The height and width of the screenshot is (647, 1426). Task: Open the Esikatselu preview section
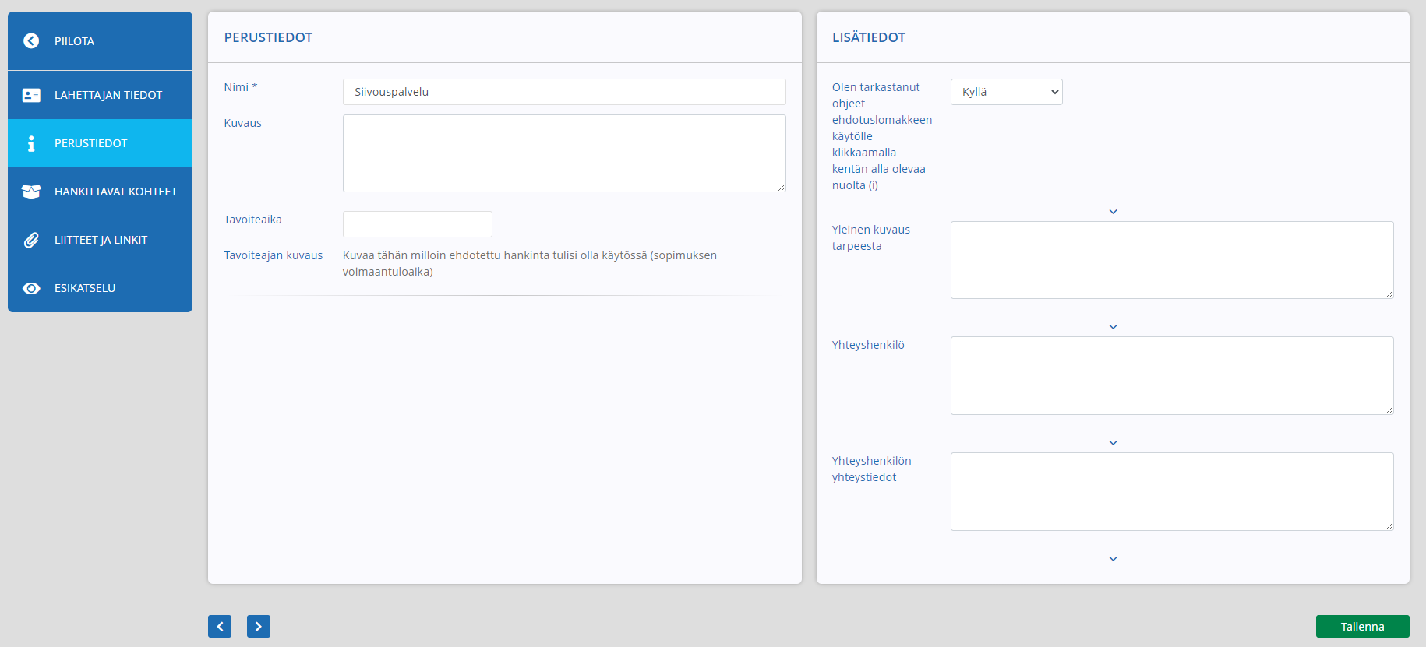(100, 288)
